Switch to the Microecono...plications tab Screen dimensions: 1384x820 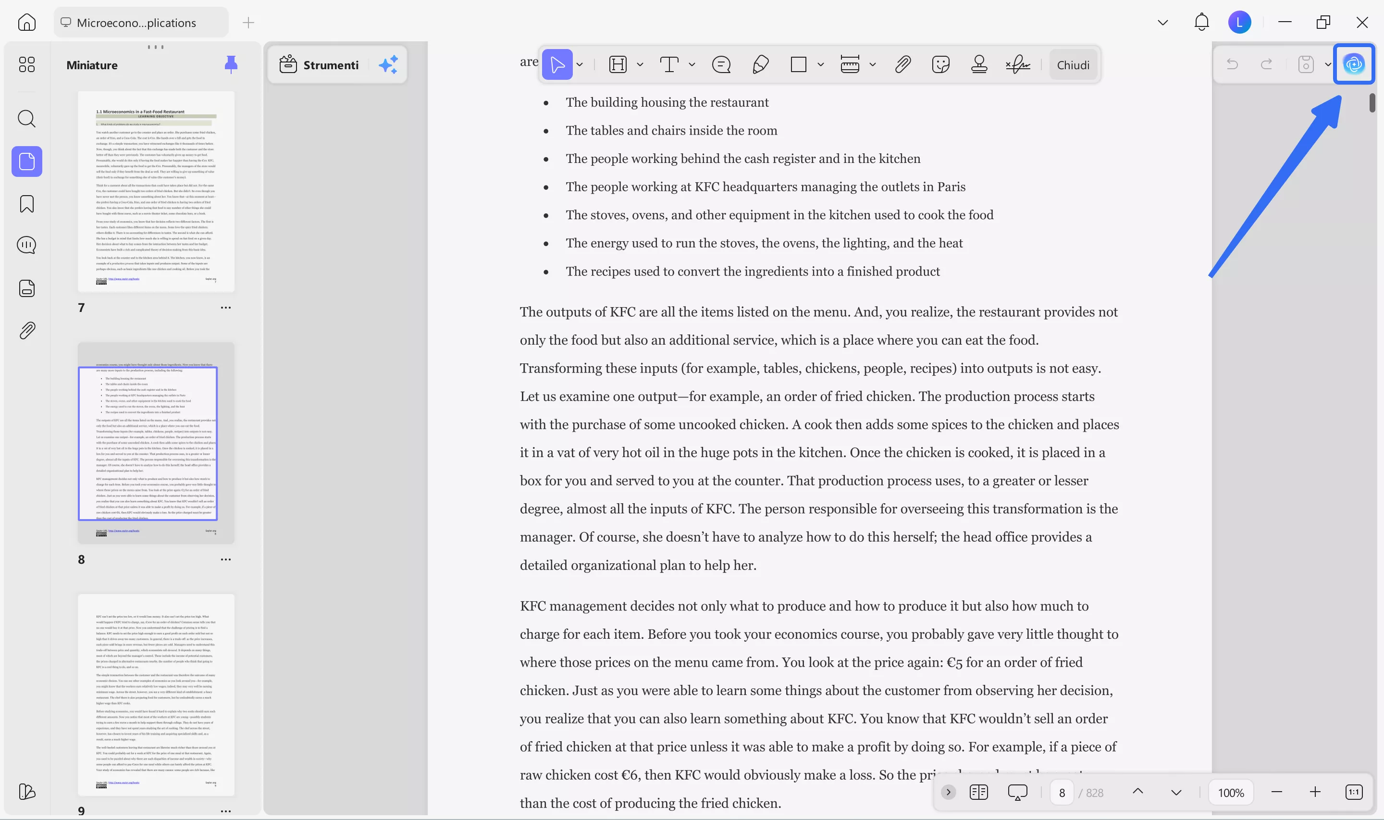click(141, 23)
